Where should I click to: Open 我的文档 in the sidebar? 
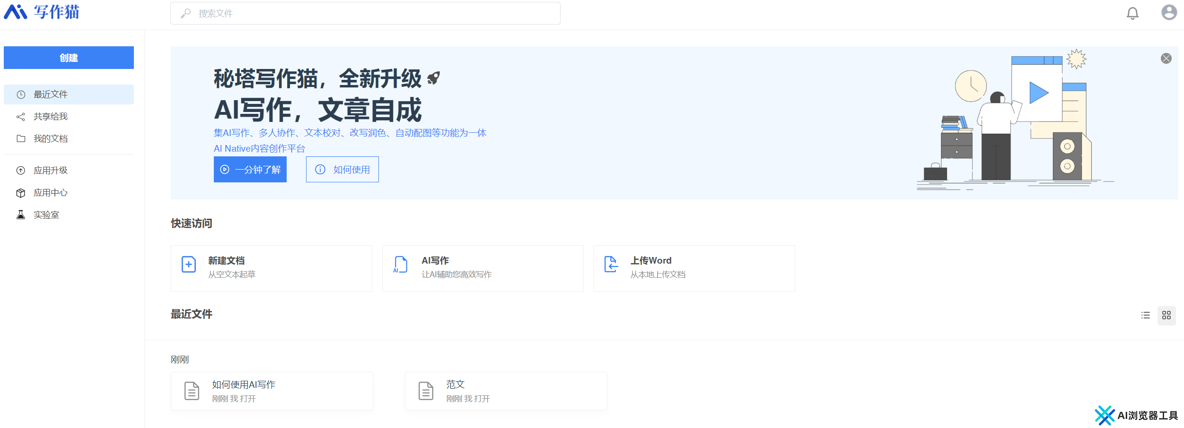pos(69,139)
